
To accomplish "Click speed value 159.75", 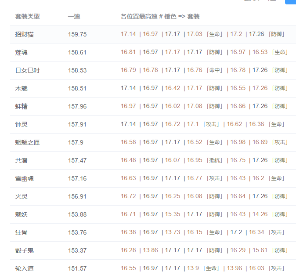I will point(77,34).
